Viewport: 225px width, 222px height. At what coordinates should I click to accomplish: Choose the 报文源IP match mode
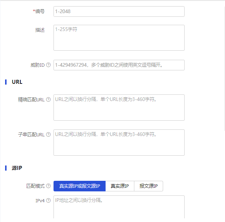(149, 186)
